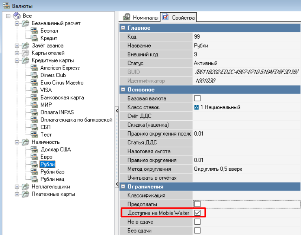
Task: Click the American Express card icon
Action: [34, 68]
